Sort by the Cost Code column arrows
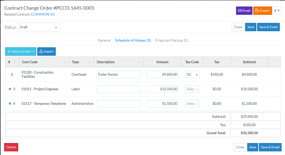The image size is (285, 155). click(x=64, y=62)
